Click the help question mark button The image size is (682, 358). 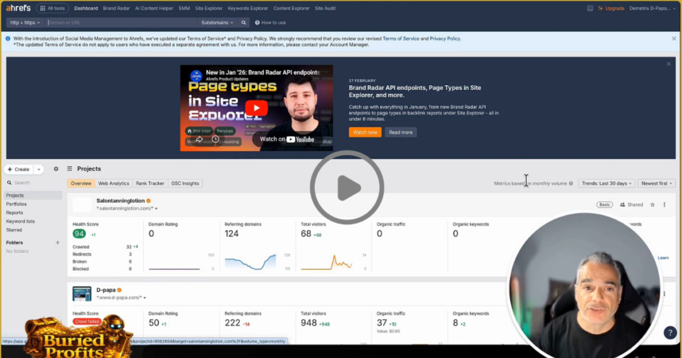click(x=670, y=333)
